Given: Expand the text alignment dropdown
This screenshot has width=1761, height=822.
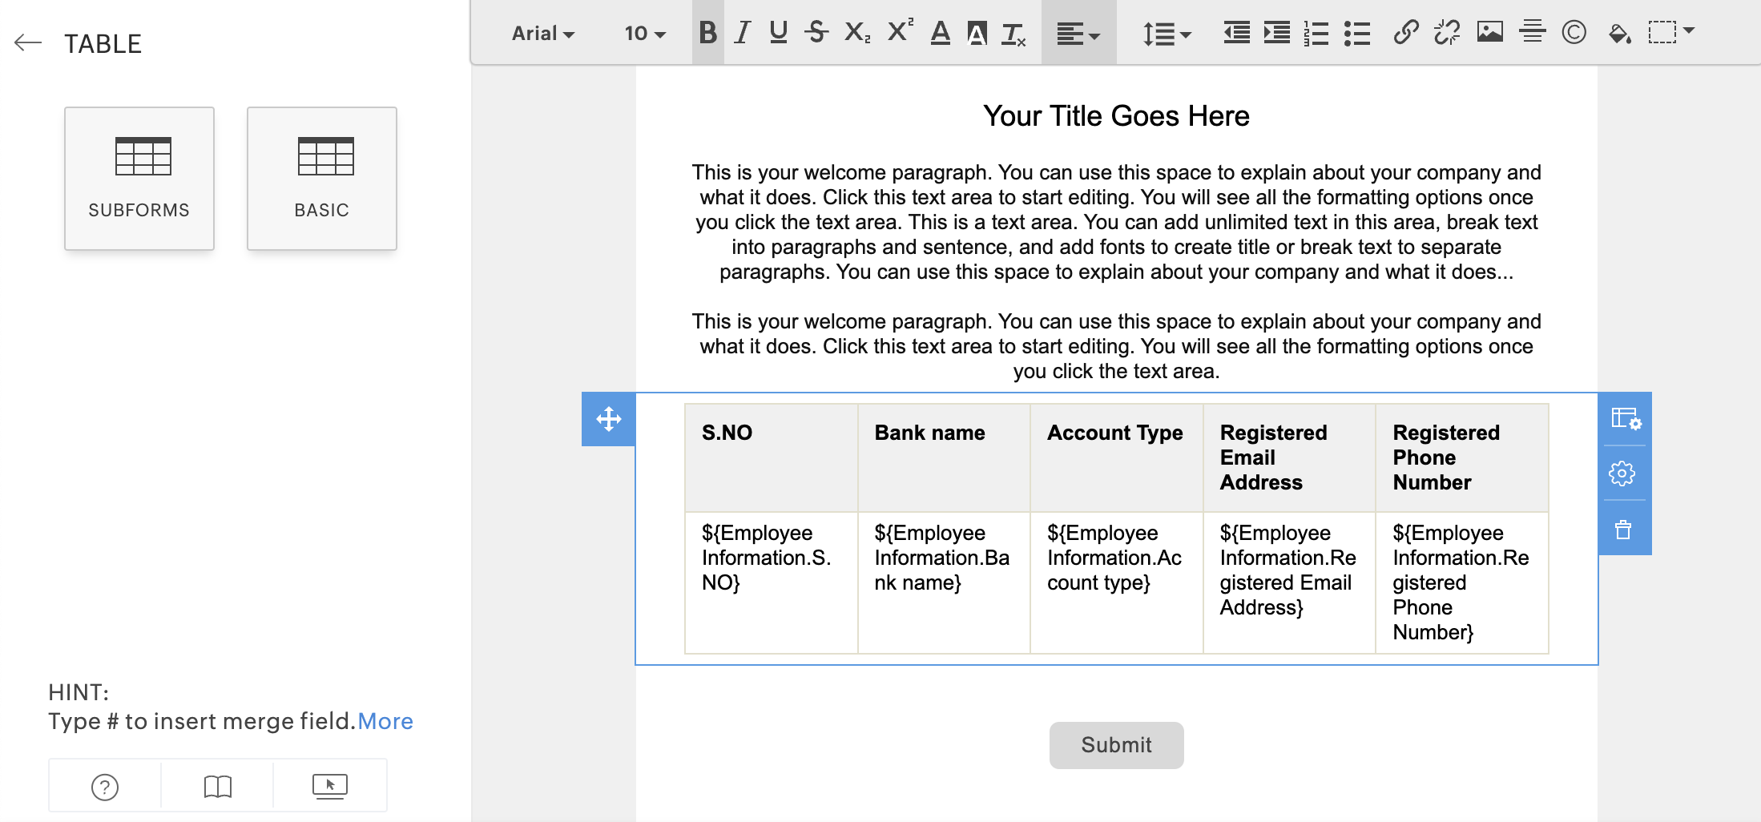Looking at the screenshot, I should (x=1078, y=34).
